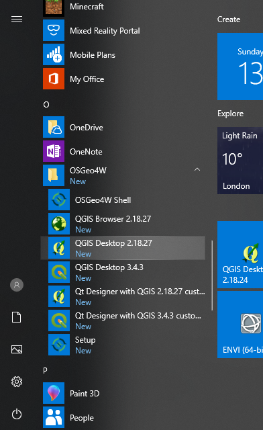Select the OneNote label
Screen dimensions: 263x430
(x=86, y=152)
